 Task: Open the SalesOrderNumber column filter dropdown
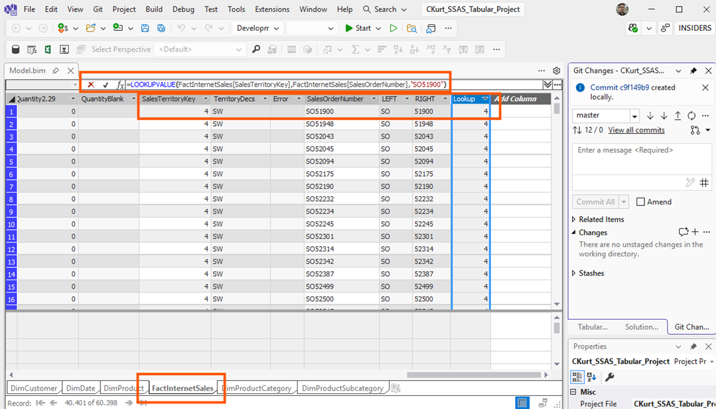(x=374, y=99)
